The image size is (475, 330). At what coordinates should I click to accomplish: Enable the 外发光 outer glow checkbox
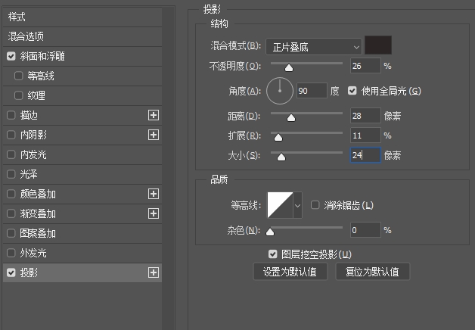[11, 253]
